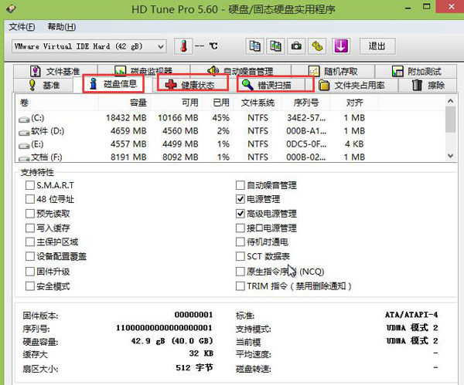Click the camera save screenshot icon
This screenshot has width=464, height=385.
coord(296,46)
